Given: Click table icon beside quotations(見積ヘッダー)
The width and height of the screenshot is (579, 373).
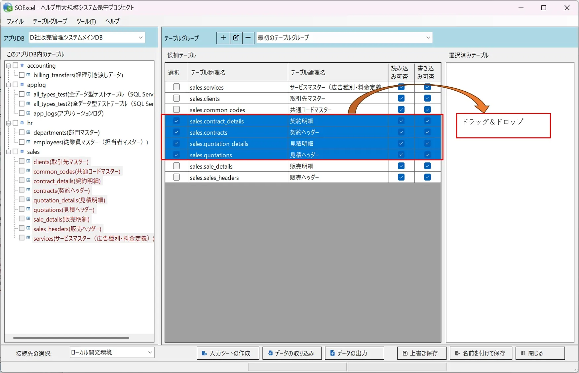Looking at the screenshot, I should 29,209.
